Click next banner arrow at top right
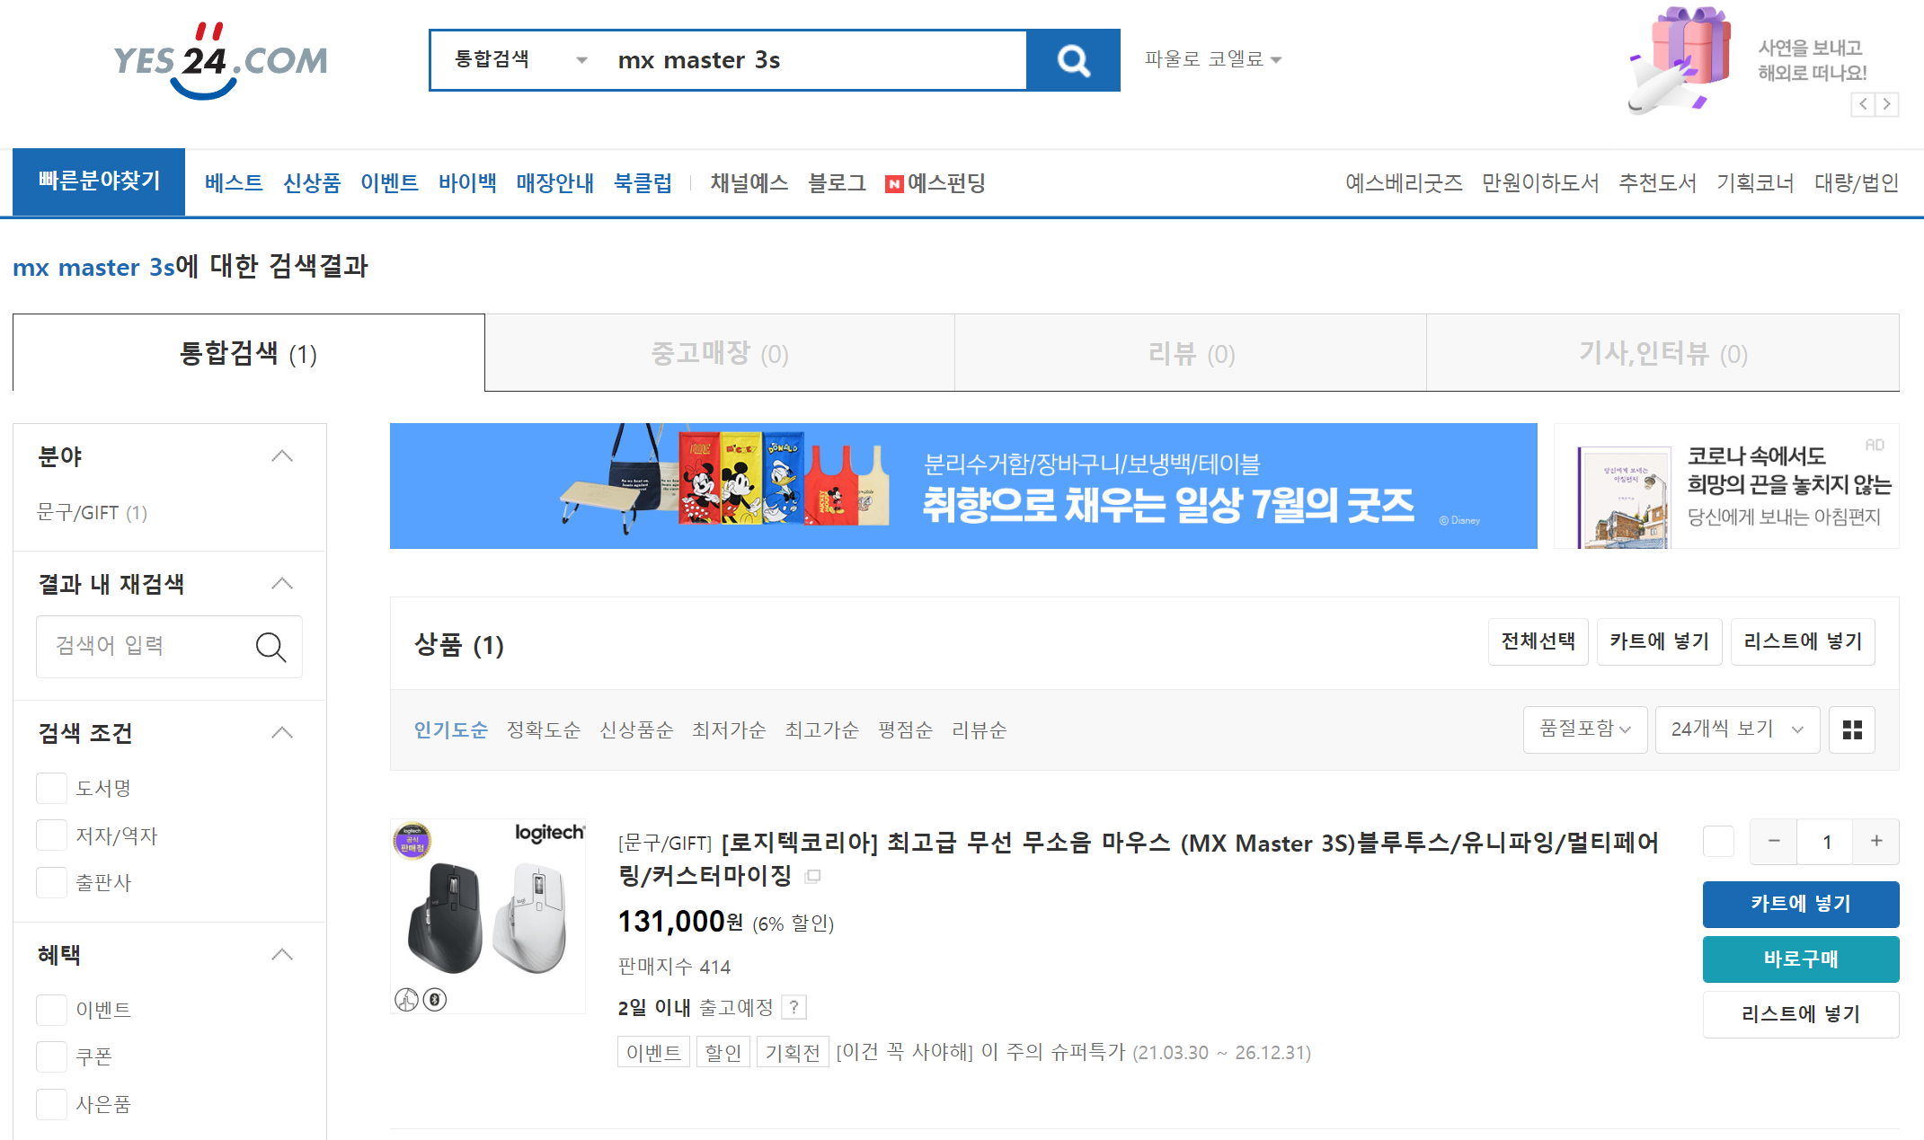The image size is (1924, 1140). pos(1887,104)
